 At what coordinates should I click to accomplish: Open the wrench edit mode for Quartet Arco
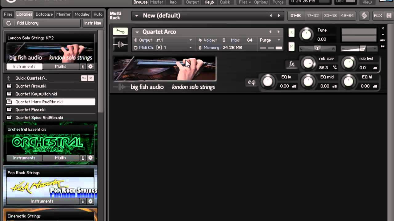click(120, 31)
